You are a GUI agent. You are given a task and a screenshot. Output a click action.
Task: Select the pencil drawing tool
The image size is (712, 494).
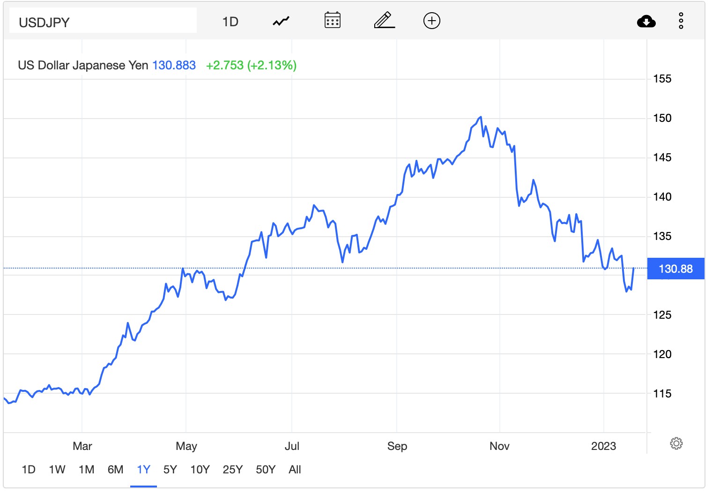click(384, 21)
